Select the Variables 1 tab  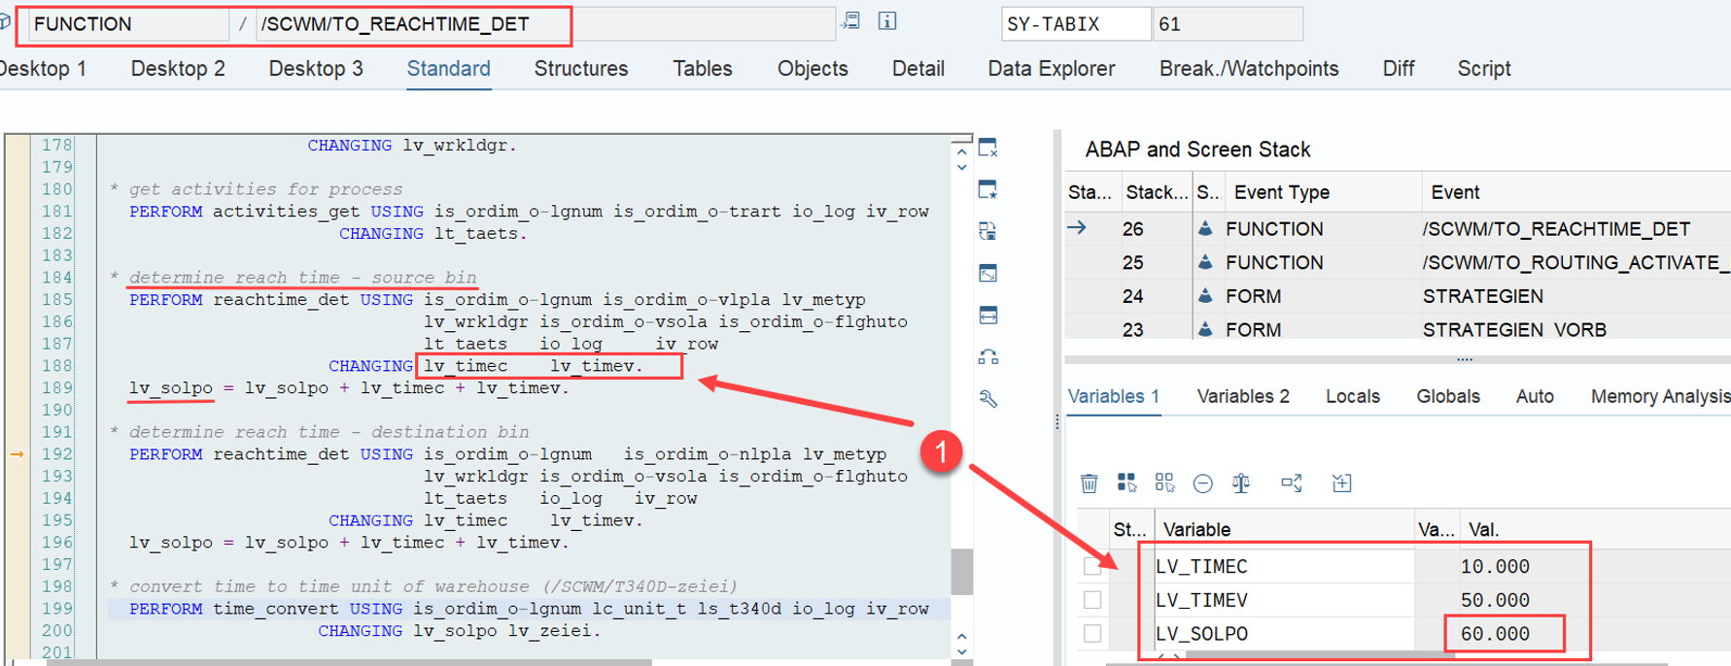[1114, 396]
